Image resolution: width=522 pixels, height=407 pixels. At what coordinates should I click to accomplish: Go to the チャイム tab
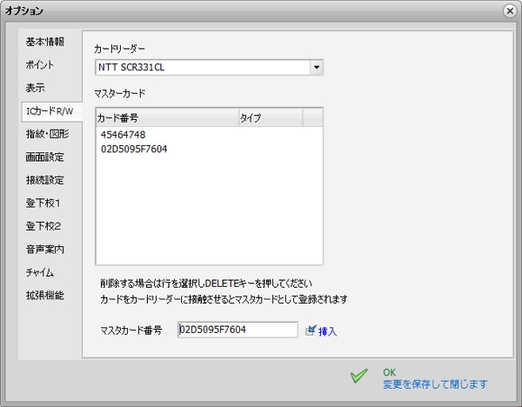pyautogui.click(x=40, y=272)
